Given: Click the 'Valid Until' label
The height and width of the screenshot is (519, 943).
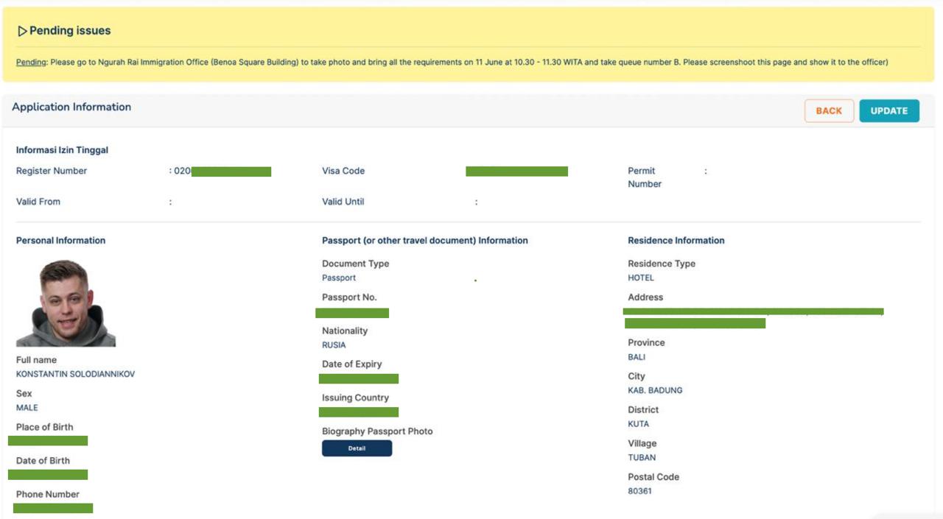Looking at the screenshot, I should (x=343, y=202).
